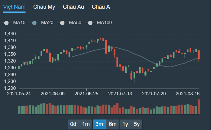The width and height of the screenshot is (211, 130).
Task: Click the last red candlestick on chart
Action: [199, 55]
